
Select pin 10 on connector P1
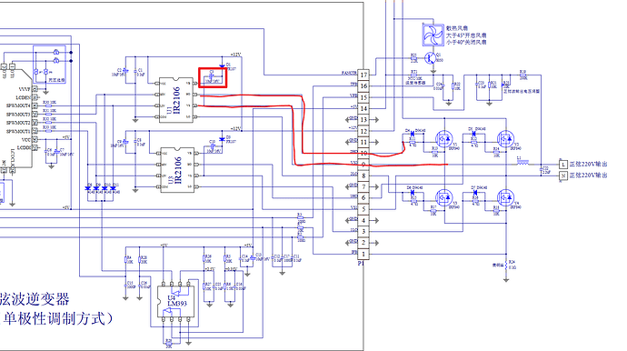point(363,154)
